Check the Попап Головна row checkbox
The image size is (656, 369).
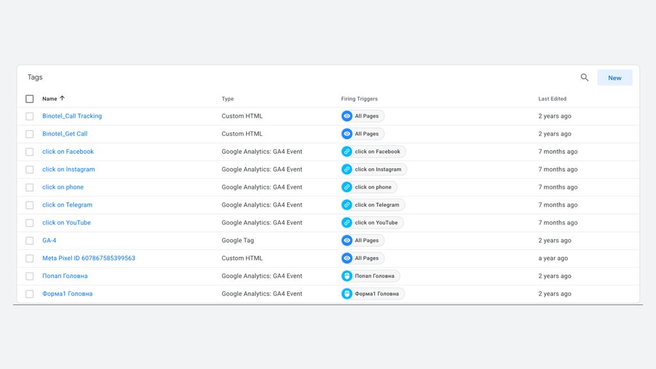[x=29, y=276]
